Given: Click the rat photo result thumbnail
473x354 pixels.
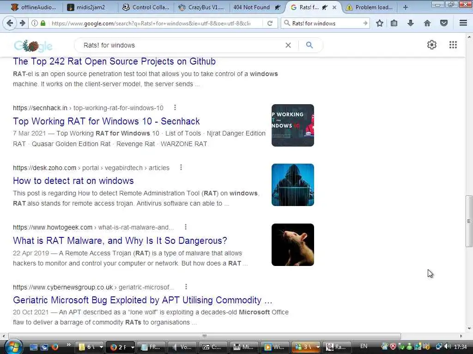Looking at the screenshot, I should click(292, 245).
